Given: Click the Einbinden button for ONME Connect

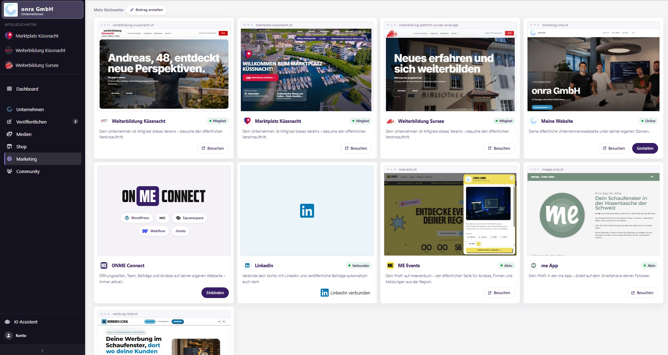Looking at the screenshot, I should click(x=215, y=293).
